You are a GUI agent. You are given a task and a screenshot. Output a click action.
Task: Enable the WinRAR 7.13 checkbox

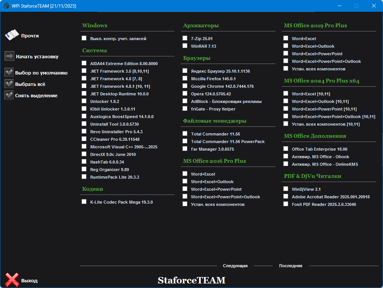coord(185,45)
